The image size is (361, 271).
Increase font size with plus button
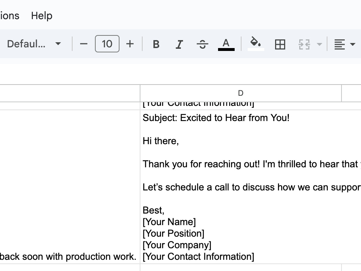point(130,44)
